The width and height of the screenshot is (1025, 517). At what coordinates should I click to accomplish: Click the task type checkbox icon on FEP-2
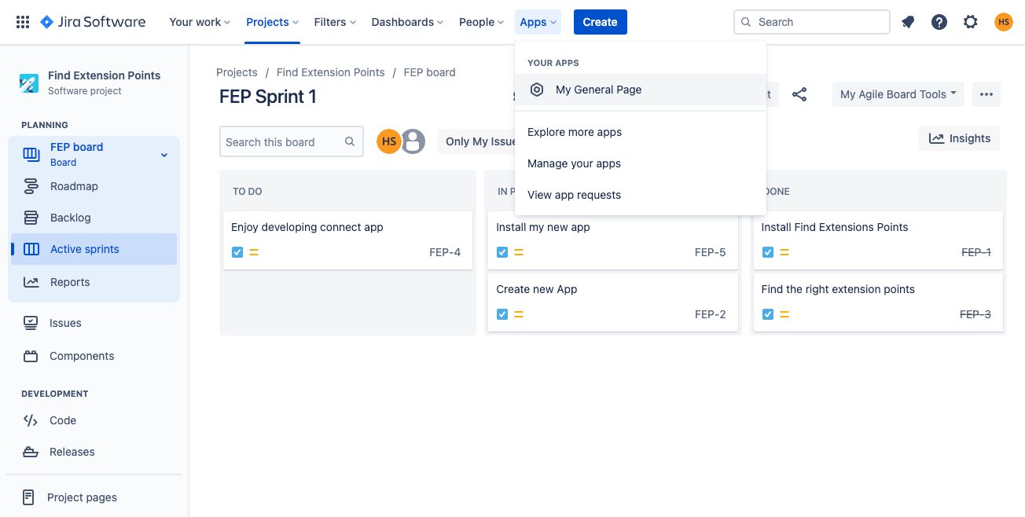point(502,314)
